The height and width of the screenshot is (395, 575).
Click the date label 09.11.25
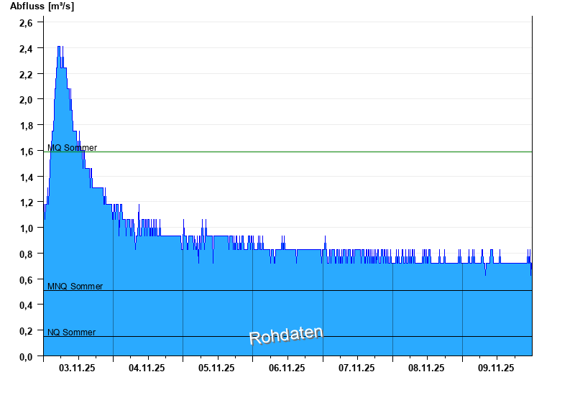click(496, 368)
